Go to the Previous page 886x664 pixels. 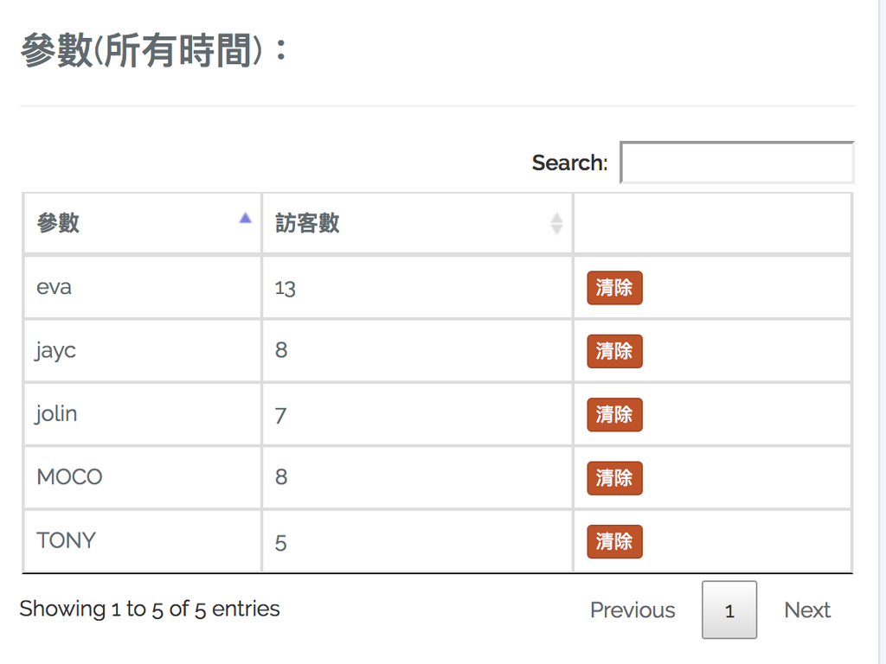click(x=632, y=610)
